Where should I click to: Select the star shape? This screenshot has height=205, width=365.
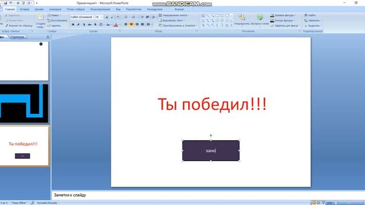click(x=227, y=25)
